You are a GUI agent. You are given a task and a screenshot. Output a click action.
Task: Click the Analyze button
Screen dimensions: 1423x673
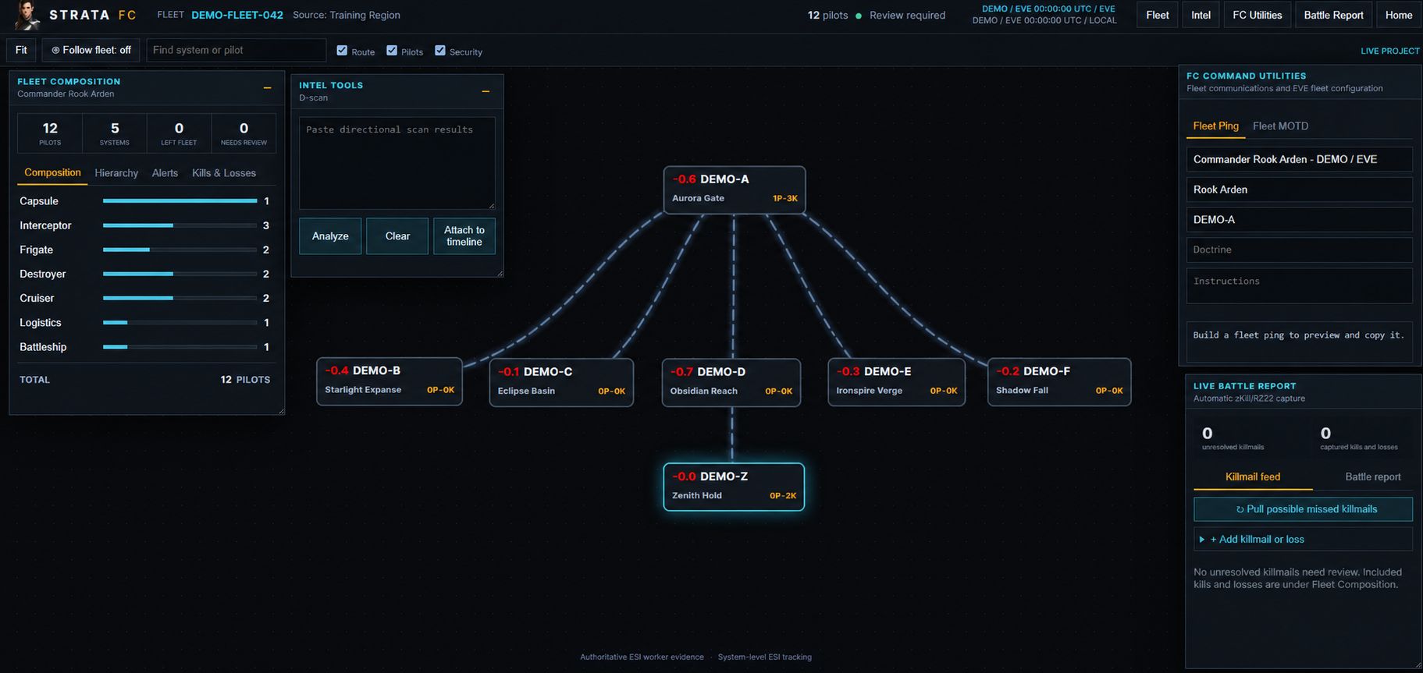coord(330,236)
